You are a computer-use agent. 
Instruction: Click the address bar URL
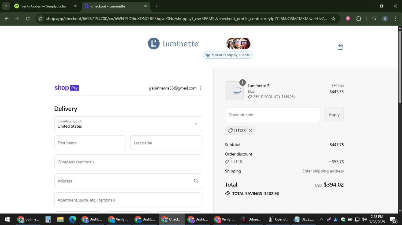(x=186, y=18)
